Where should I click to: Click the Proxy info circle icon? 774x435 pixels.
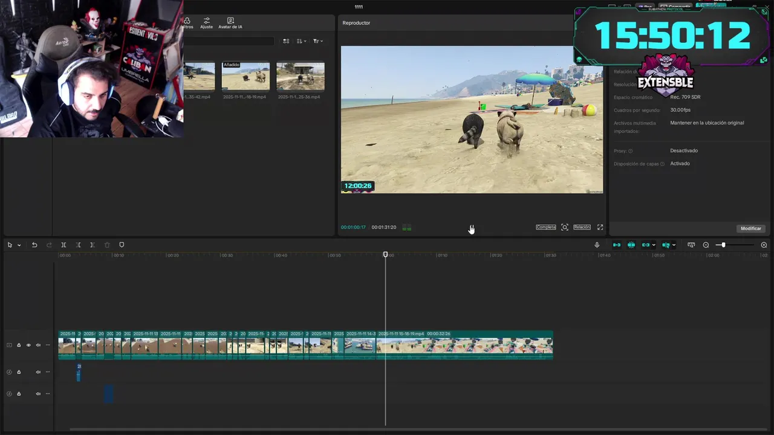(x=631, y=151)
